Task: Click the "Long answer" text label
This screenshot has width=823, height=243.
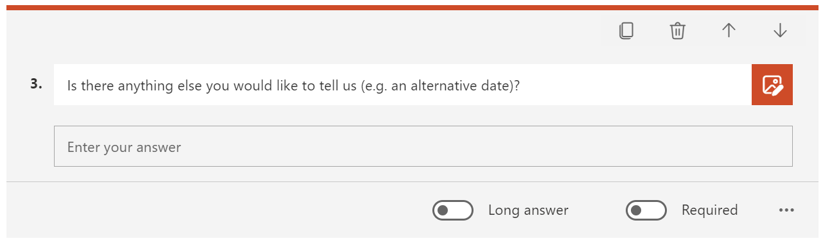Action: (528, 210)
